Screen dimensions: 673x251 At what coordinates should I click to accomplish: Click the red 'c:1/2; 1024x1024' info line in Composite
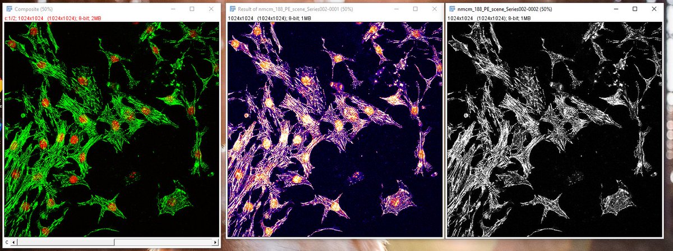(x=54, y=19)
